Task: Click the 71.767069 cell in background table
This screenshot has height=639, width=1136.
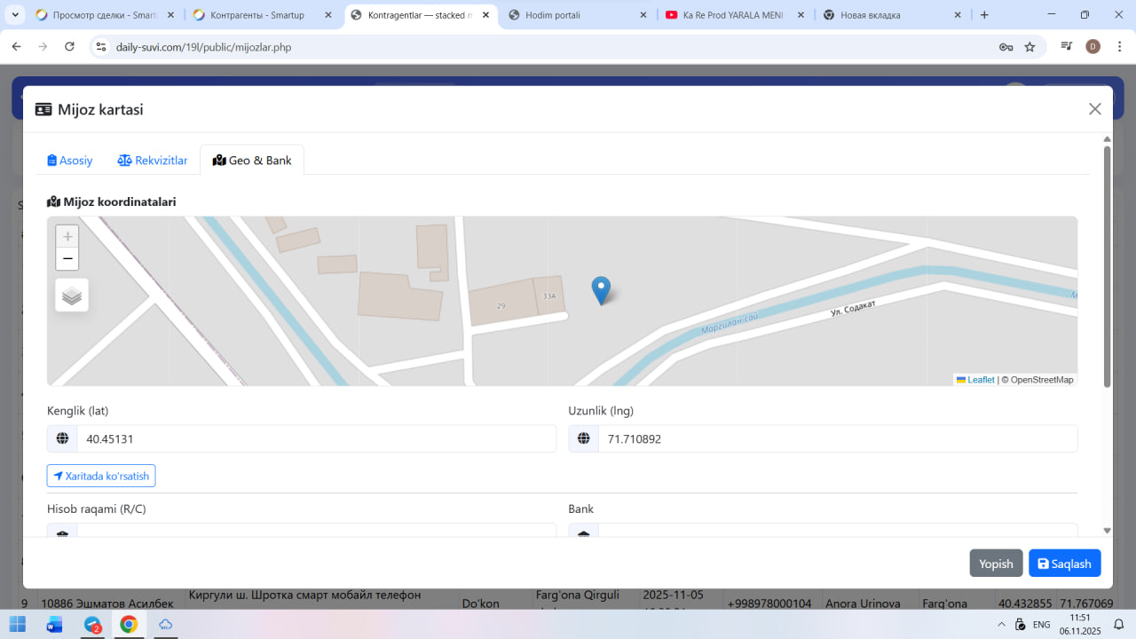Action: point(1086,603)
